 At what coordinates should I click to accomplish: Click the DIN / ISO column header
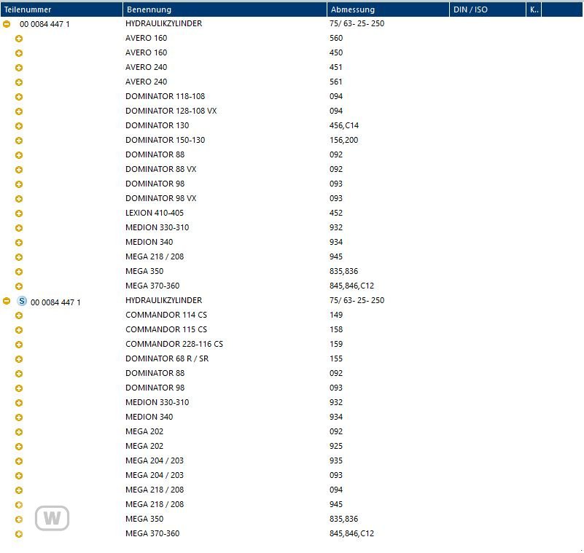tap(487, 9)
